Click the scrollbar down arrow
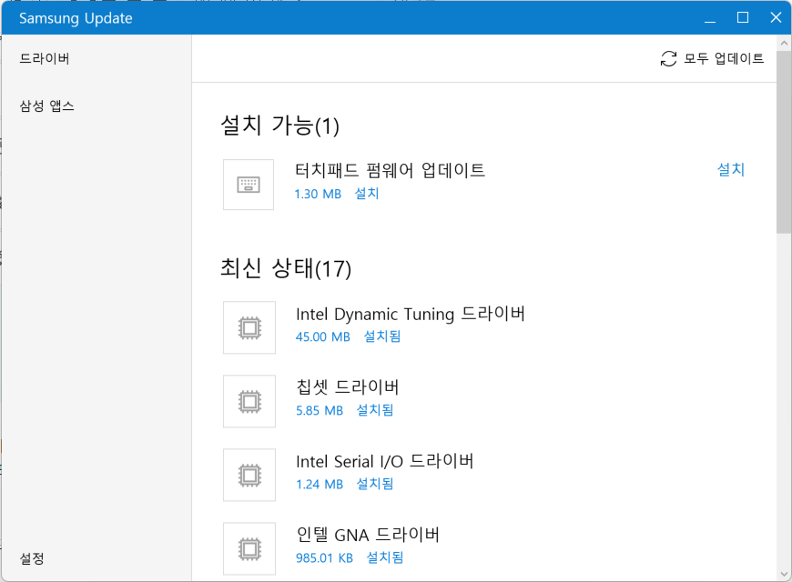The width and height of the screenshot is (792, 582). click(784, 574)
